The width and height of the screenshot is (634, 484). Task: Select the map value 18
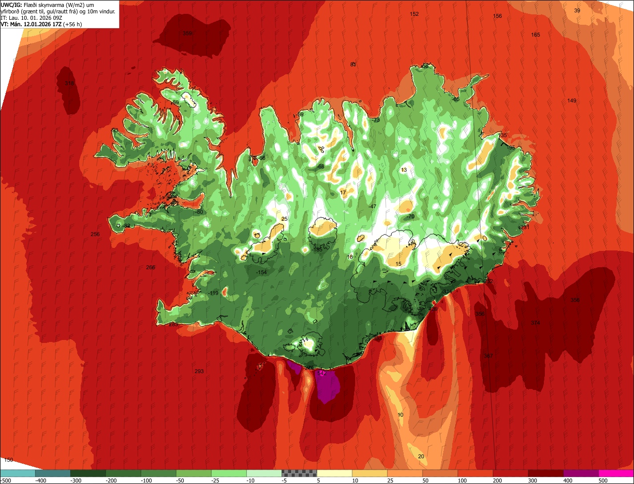(350, 257)
